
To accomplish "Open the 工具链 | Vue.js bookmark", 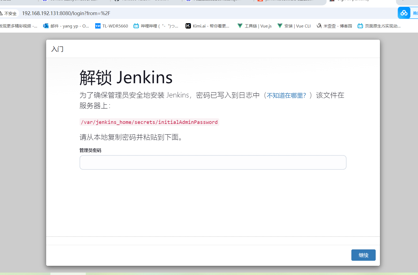I will point(255,26).
